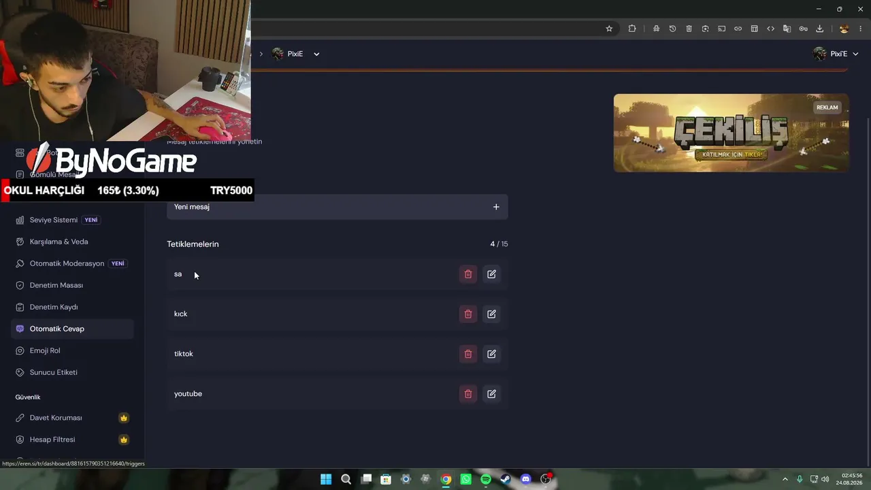This screenshot has height=490, width=871.
Task: Open the browser downloads icon
Action: pyautogui.click(x=819, y=29)
